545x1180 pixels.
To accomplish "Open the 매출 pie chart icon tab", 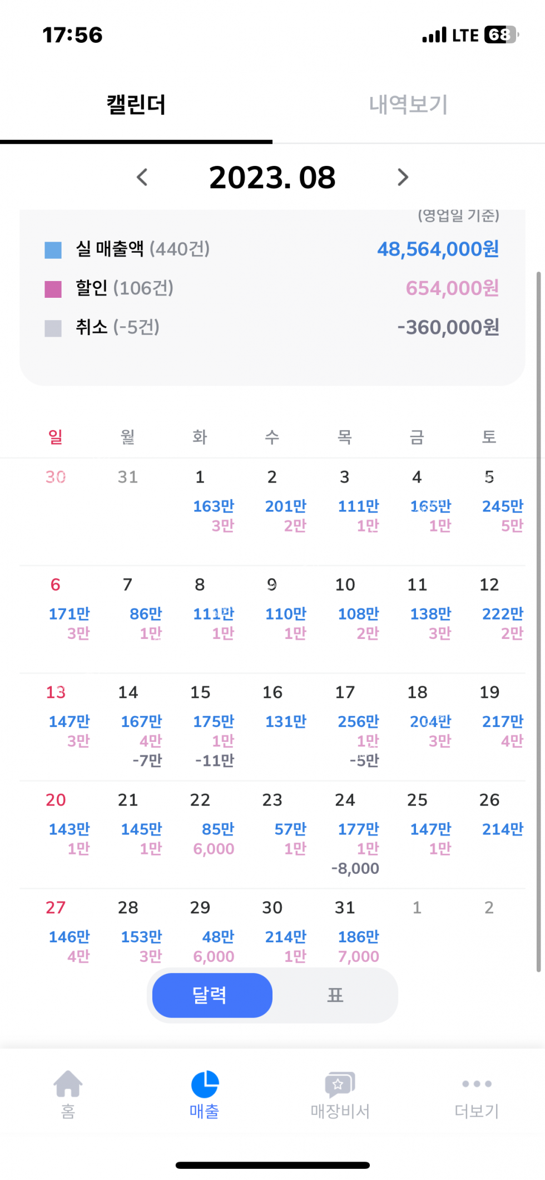I will coord(205,1084).
